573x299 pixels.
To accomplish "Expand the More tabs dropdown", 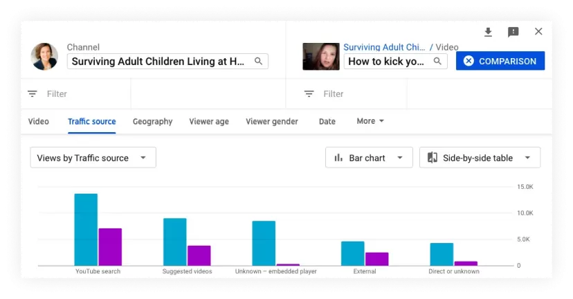I will pos(370,121).
